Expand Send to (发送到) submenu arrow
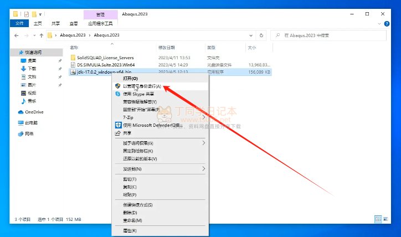The image size is (401, 237). click(204, 169)
